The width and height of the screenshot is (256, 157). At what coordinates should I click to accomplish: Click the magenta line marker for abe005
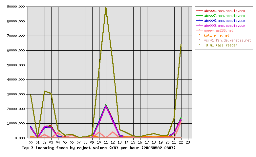tap(200, 25)
